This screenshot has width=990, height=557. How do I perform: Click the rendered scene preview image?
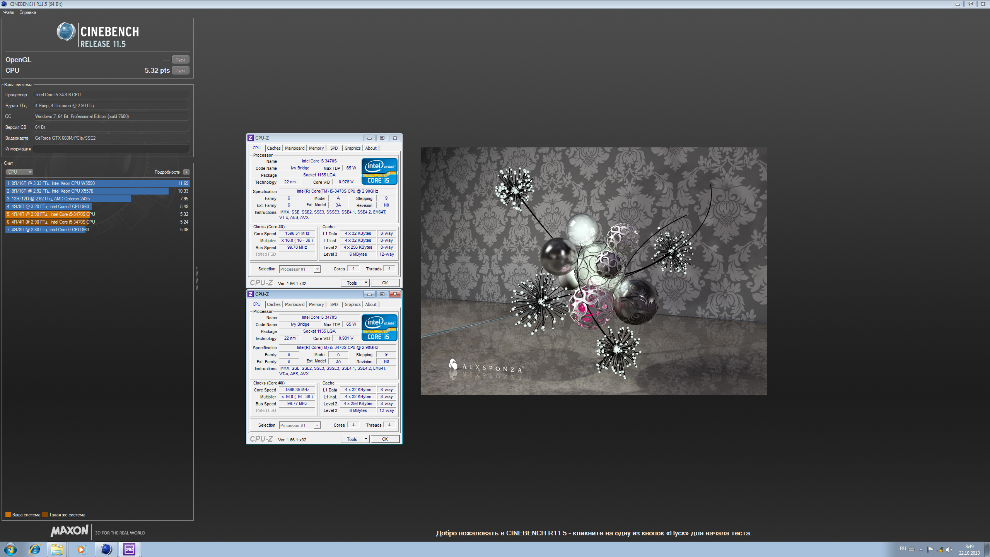594,271
